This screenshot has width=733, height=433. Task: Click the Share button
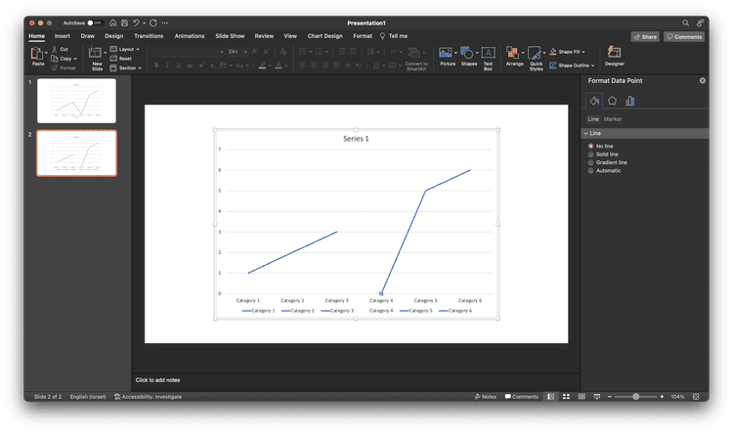tap(645, 36)
